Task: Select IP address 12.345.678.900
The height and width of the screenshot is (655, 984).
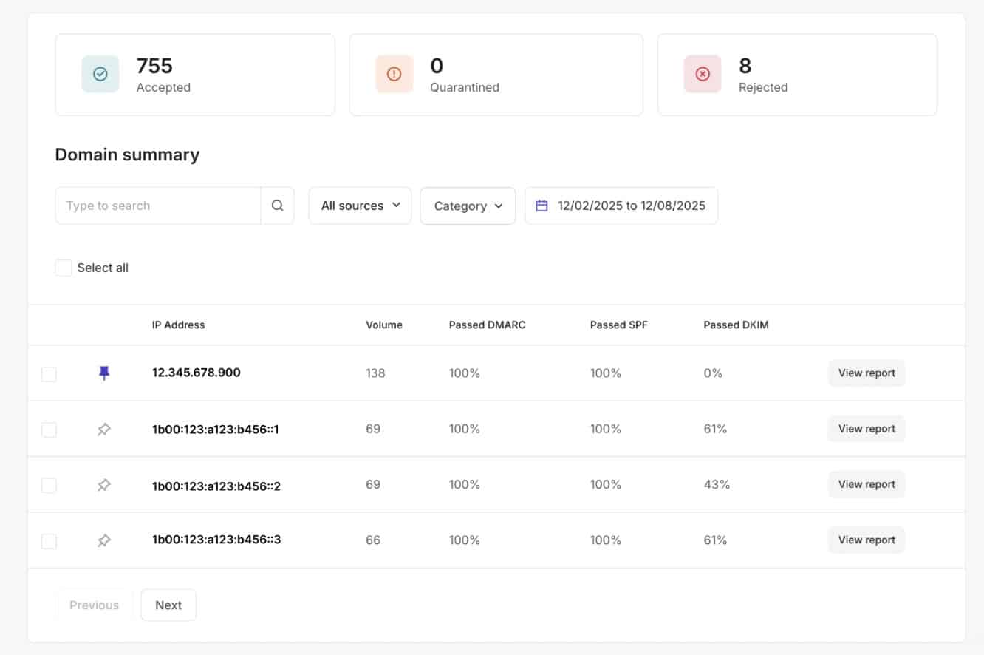Action: click(197, 373)
